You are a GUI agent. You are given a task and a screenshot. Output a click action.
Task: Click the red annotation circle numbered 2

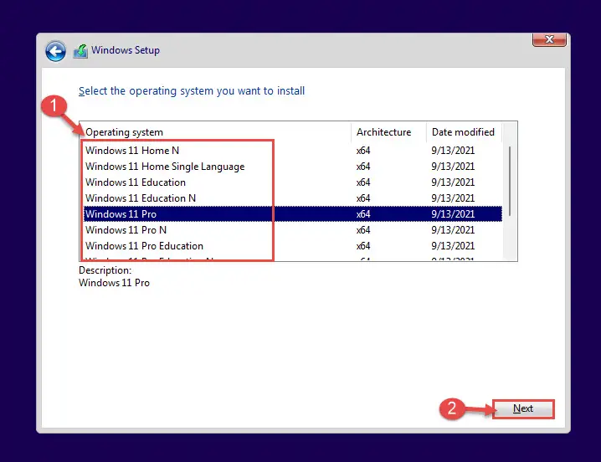coord(452,408)
